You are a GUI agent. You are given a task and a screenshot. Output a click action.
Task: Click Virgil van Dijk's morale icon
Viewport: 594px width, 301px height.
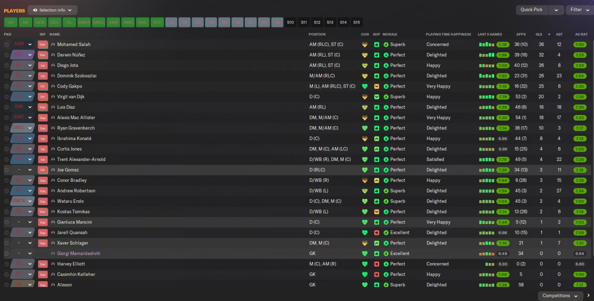coord(386,97)
